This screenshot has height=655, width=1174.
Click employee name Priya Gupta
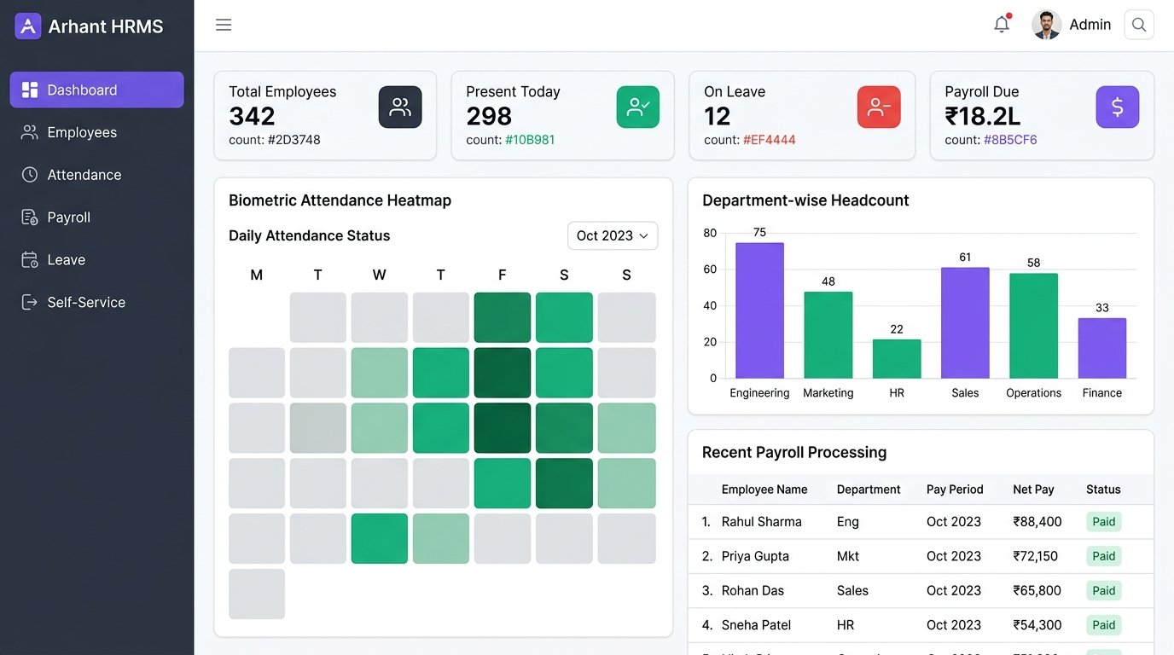(755, 556)
